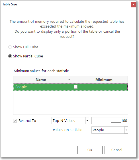
Task: Click the Top N Values dropdown arrow
Action: pyautogui.click(x=87, y=120)
